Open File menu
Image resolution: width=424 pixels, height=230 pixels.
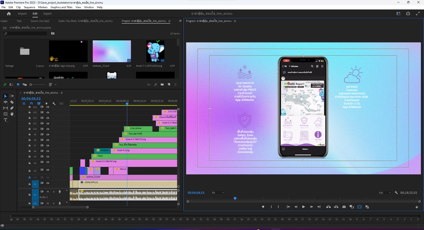pyautogui.click(x=4, y=8)
